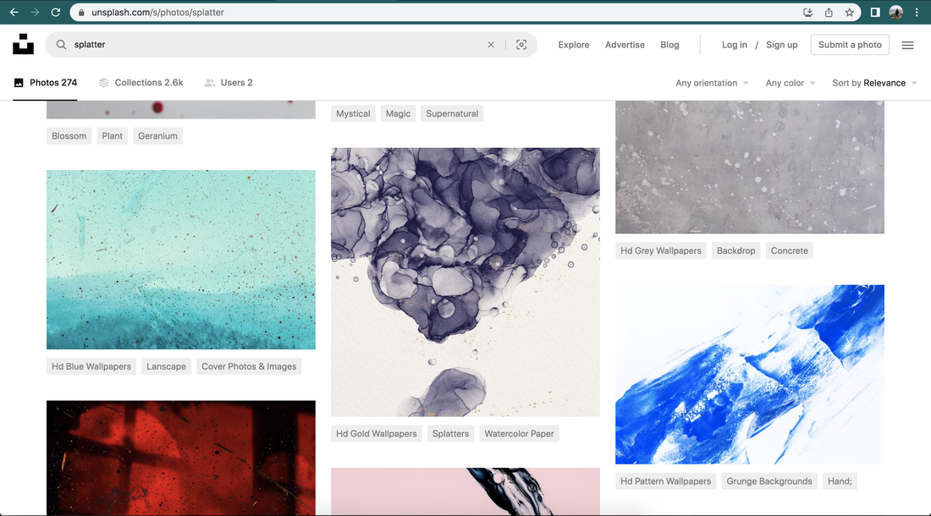Share this page from address bar

pos(829,13)
